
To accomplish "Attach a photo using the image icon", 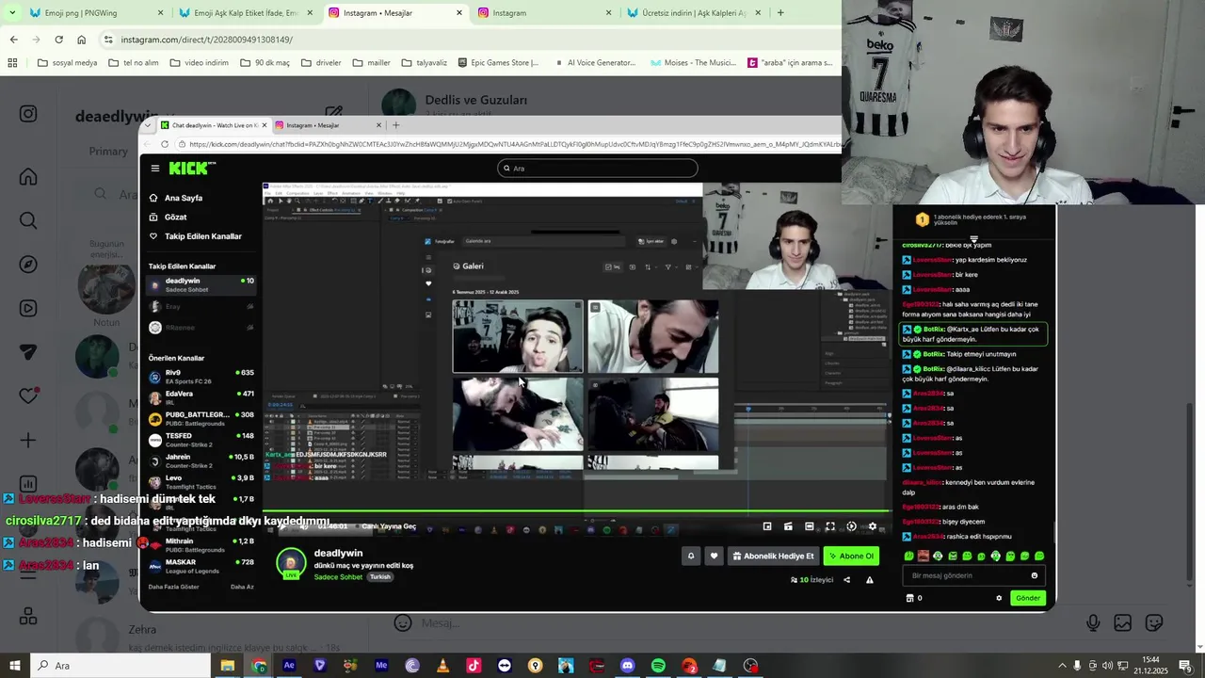I will [x=1122, y=622].
